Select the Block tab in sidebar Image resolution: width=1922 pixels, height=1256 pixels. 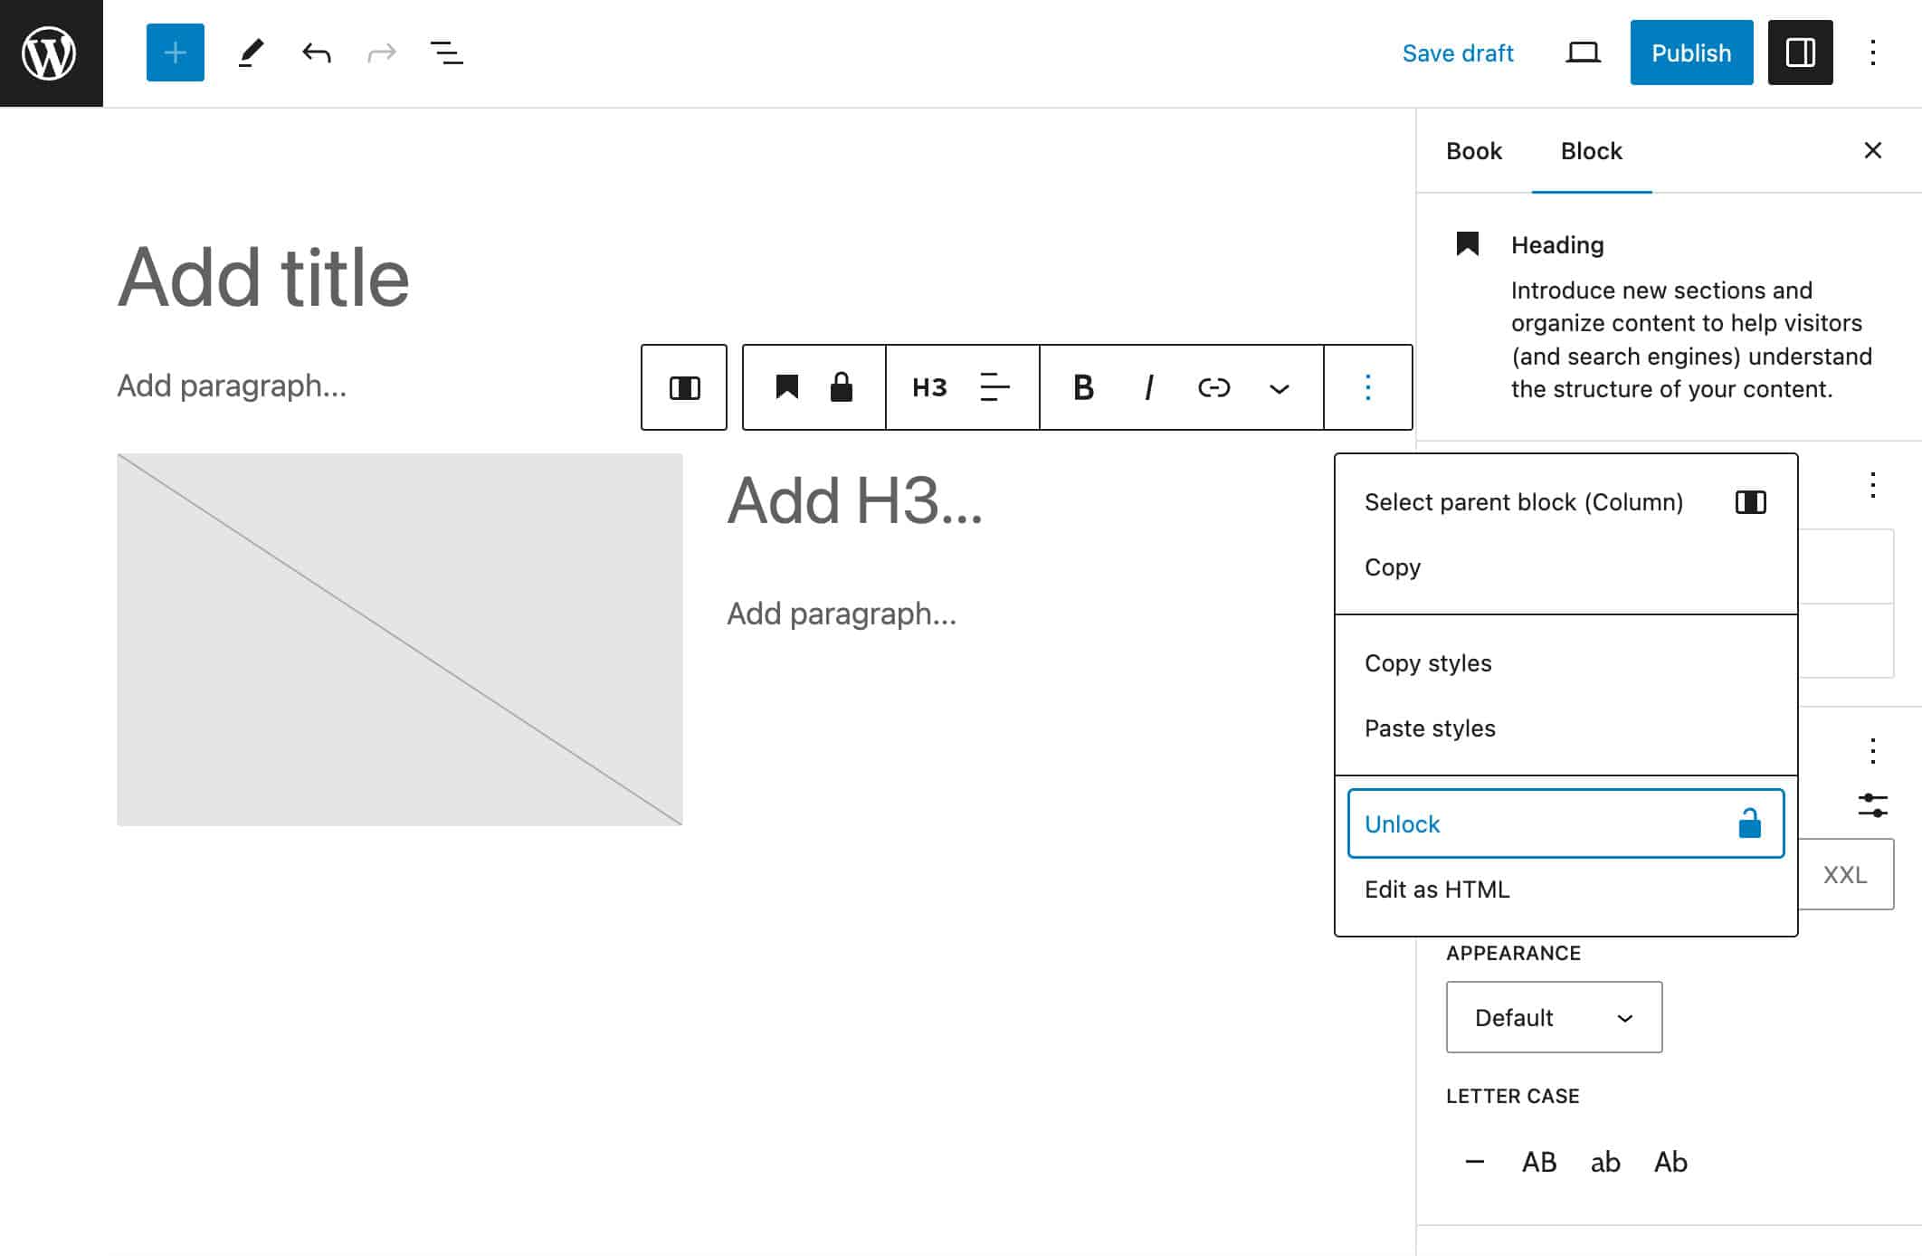[1591, 150]
